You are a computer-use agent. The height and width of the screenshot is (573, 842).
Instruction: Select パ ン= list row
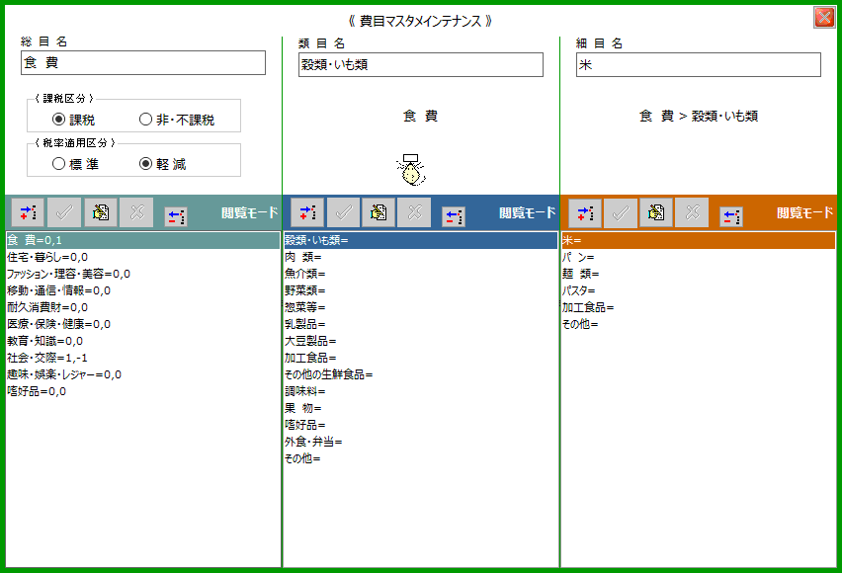[x=699, y=257]
